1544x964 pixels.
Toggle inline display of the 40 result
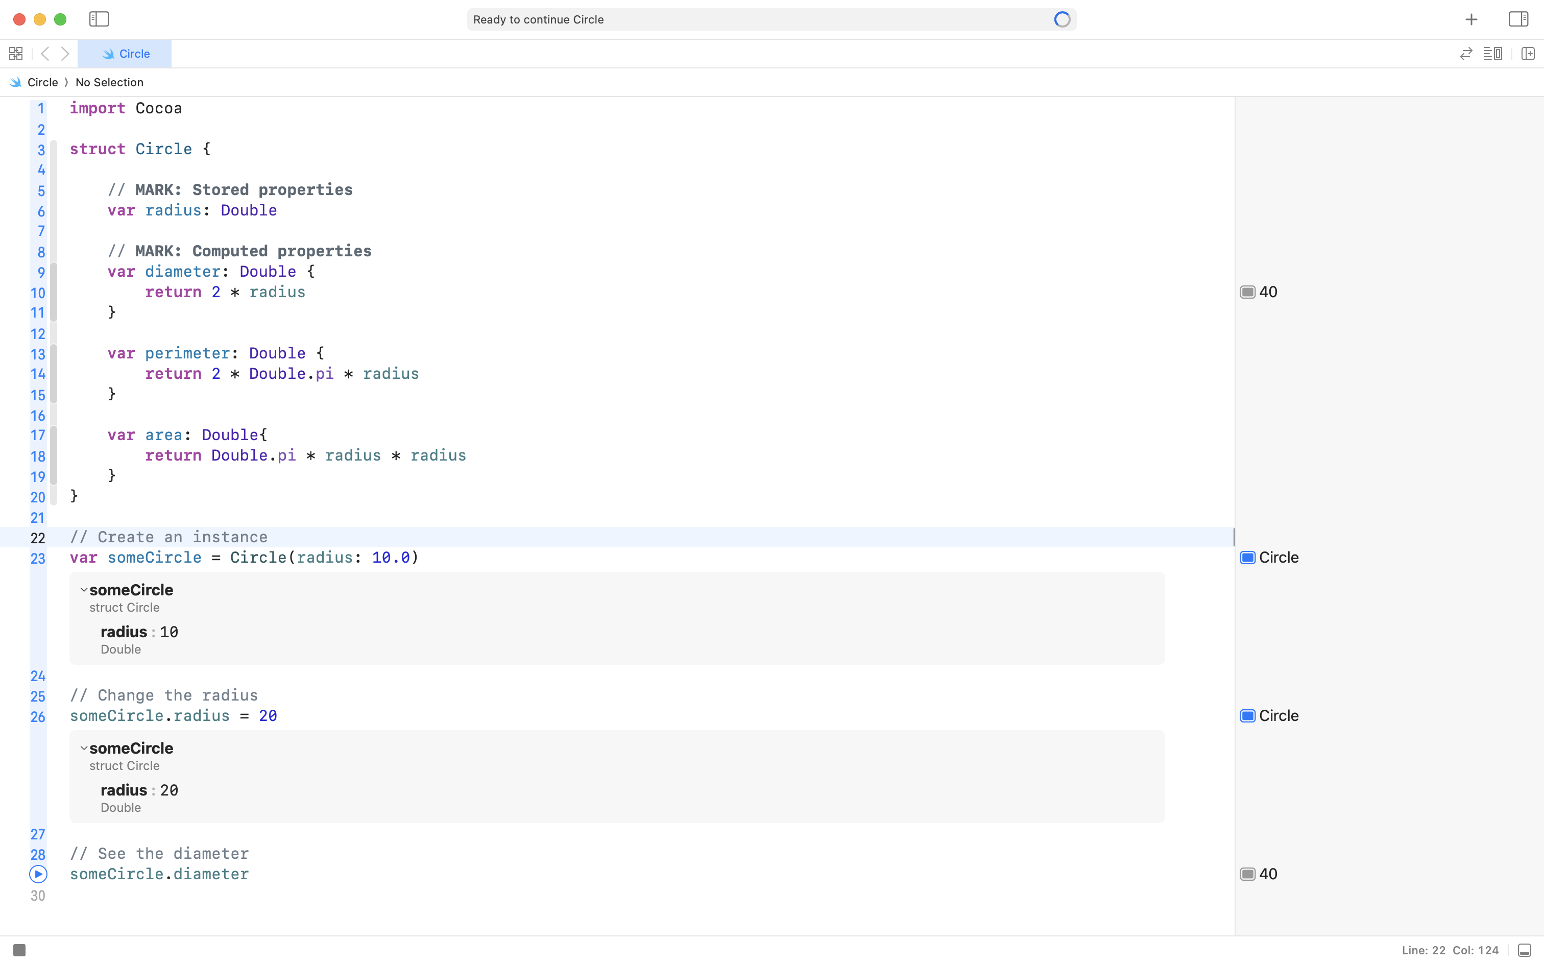pos(1247,292)
